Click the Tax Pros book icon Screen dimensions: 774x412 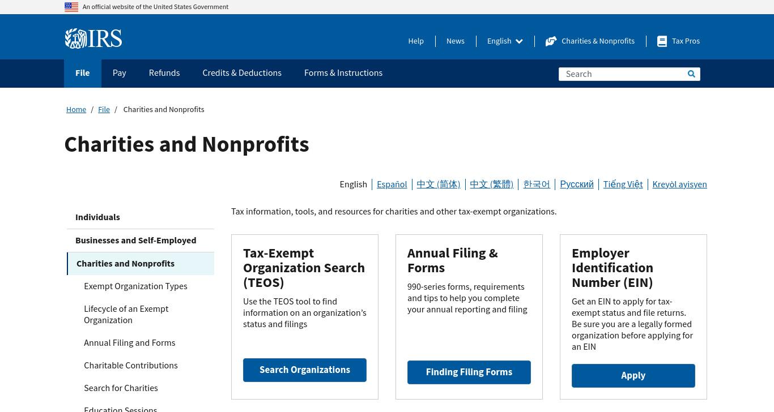(662, 41)
